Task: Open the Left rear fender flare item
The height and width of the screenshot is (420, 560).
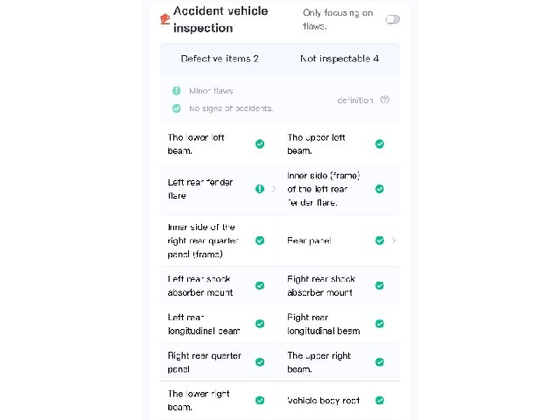Action: (220, 189)
